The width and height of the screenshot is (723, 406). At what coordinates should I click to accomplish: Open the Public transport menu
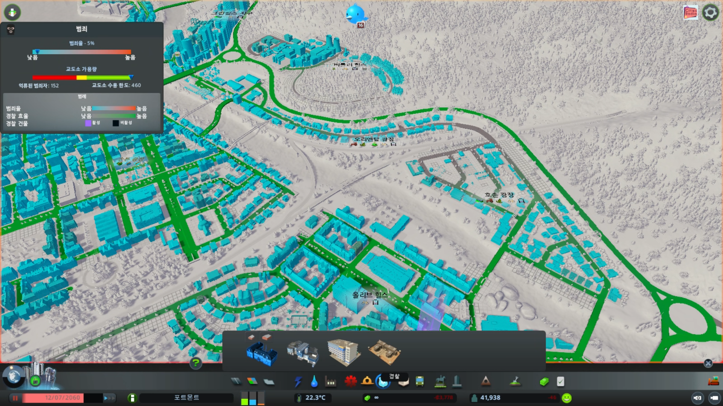click(x=419, y=382)
